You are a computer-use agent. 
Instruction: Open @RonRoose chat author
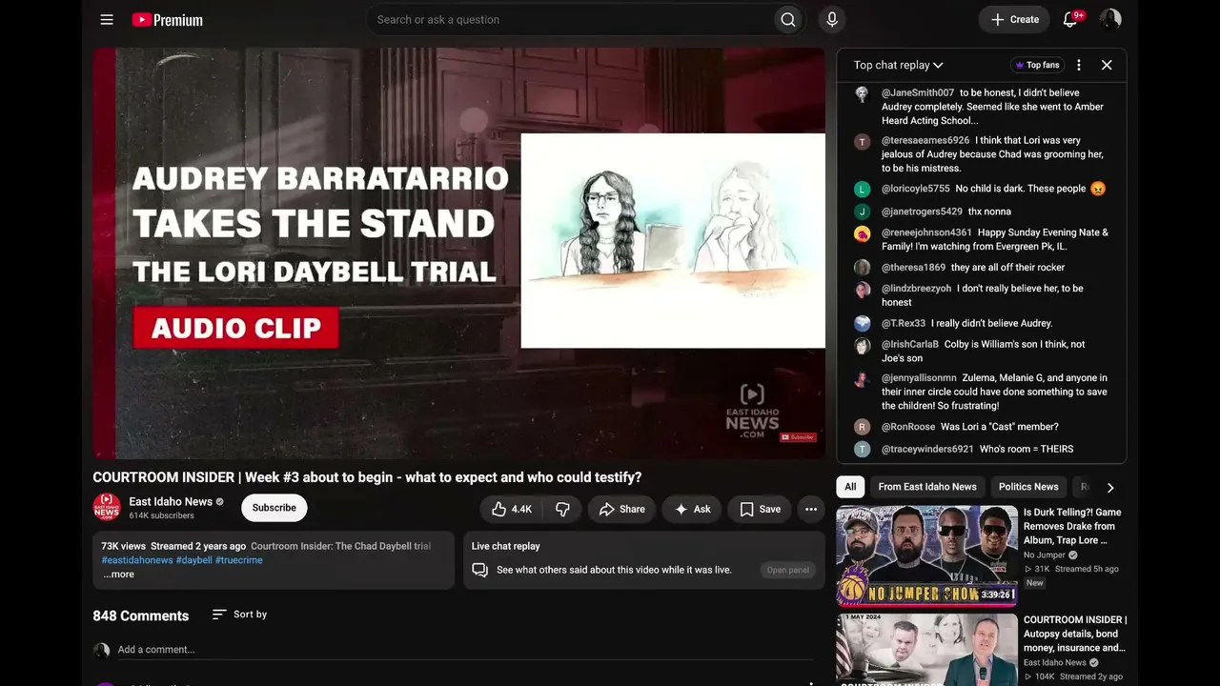908,427
